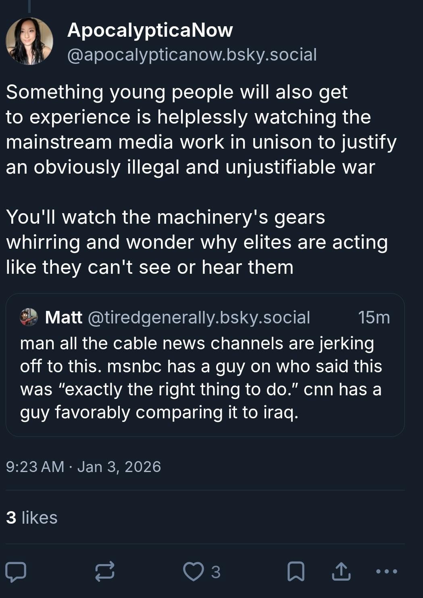The width and height of the screenshot is (423, 598).
Task: Open the @tiredgenerally.bsky.social handle
Action: click(199, 317)
